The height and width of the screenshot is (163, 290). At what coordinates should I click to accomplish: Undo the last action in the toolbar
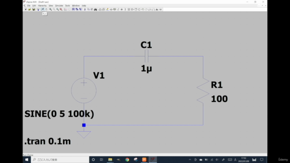(x=143, y=10)
